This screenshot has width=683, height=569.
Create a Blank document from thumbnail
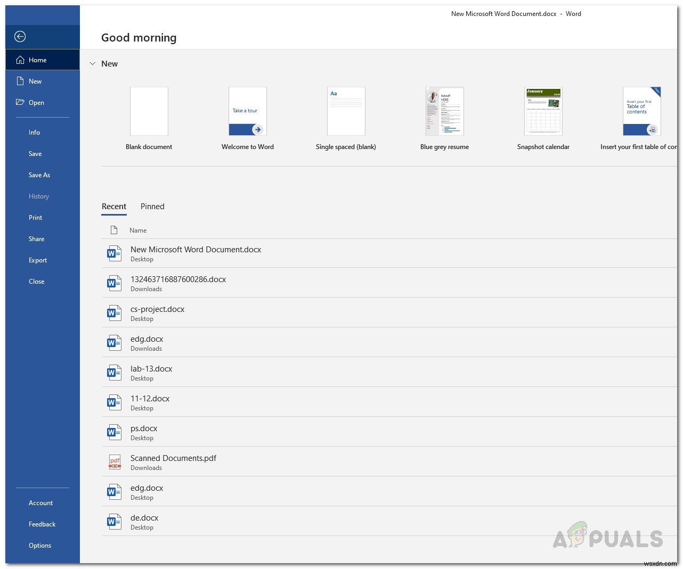coord(149,111)
